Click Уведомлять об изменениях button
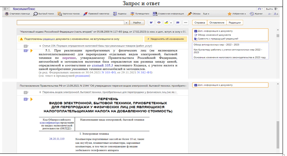 point(166,39)
